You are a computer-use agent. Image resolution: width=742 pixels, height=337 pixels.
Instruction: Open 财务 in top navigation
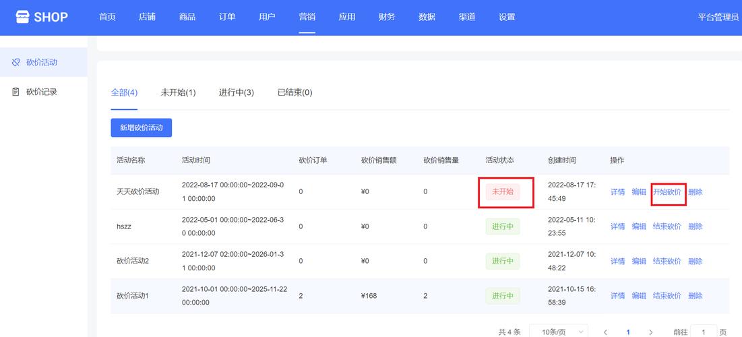pos(387,17)
